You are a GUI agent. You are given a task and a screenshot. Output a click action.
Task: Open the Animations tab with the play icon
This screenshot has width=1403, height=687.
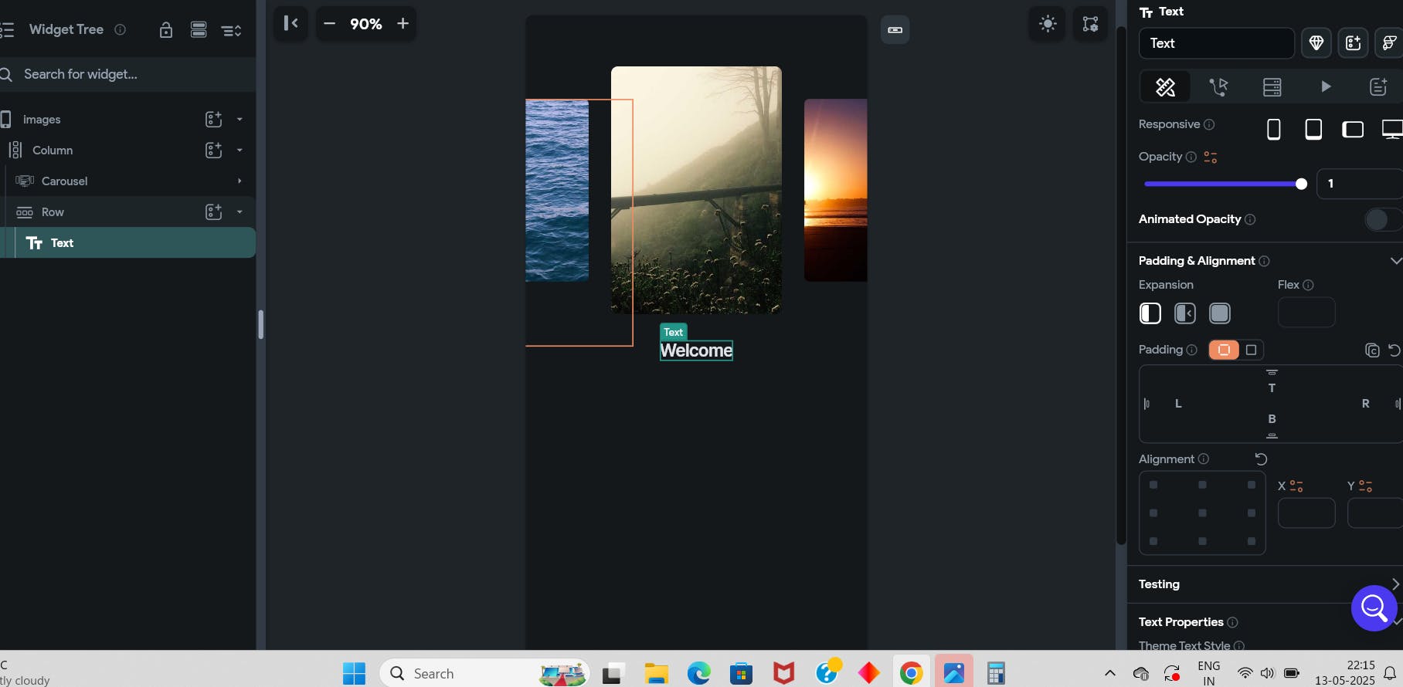(1326, 86)
